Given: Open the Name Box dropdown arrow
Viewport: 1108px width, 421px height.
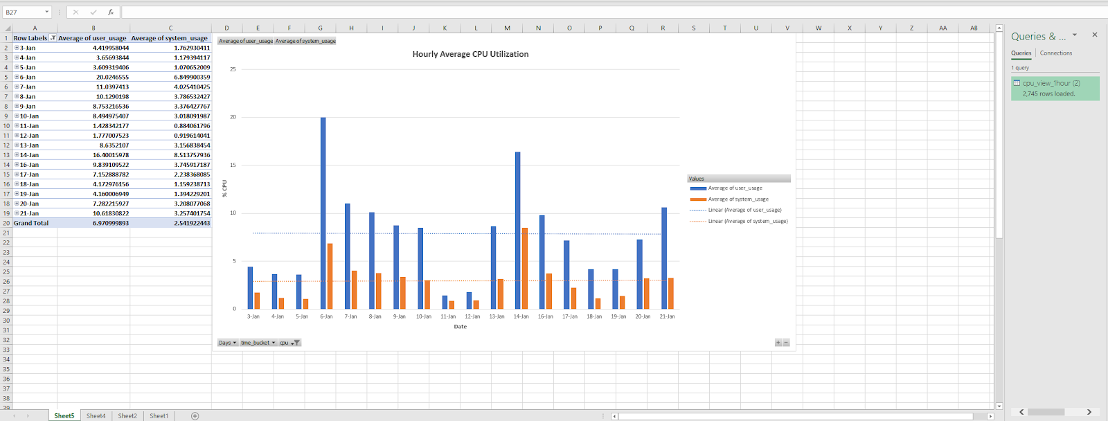Looking at the screenshot, I should (47, 12).
